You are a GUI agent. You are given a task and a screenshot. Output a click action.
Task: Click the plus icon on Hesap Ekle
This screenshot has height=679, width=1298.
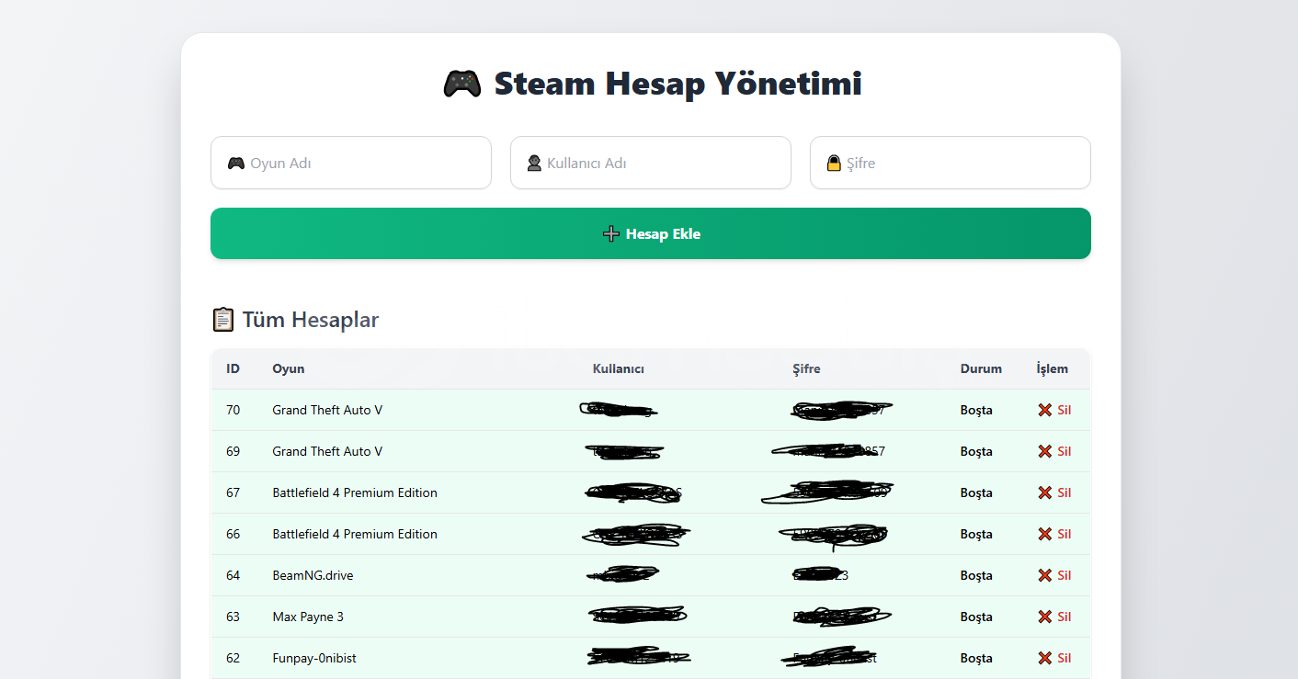tap(610, 234)
